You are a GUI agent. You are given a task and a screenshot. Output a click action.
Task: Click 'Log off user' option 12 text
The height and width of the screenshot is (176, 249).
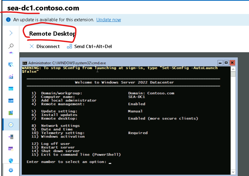(55, 144)
